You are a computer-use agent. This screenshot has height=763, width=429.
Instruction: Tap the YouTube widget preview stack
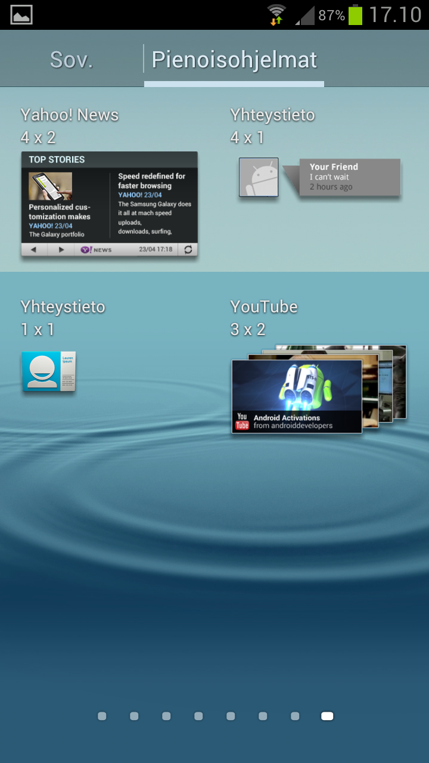pyautogui.click(x=319, y=389)
